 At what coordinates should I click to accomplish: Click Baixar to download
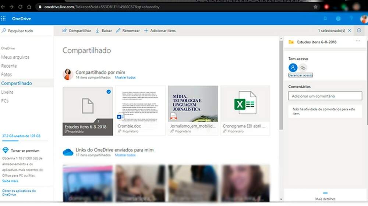[104, 31]
